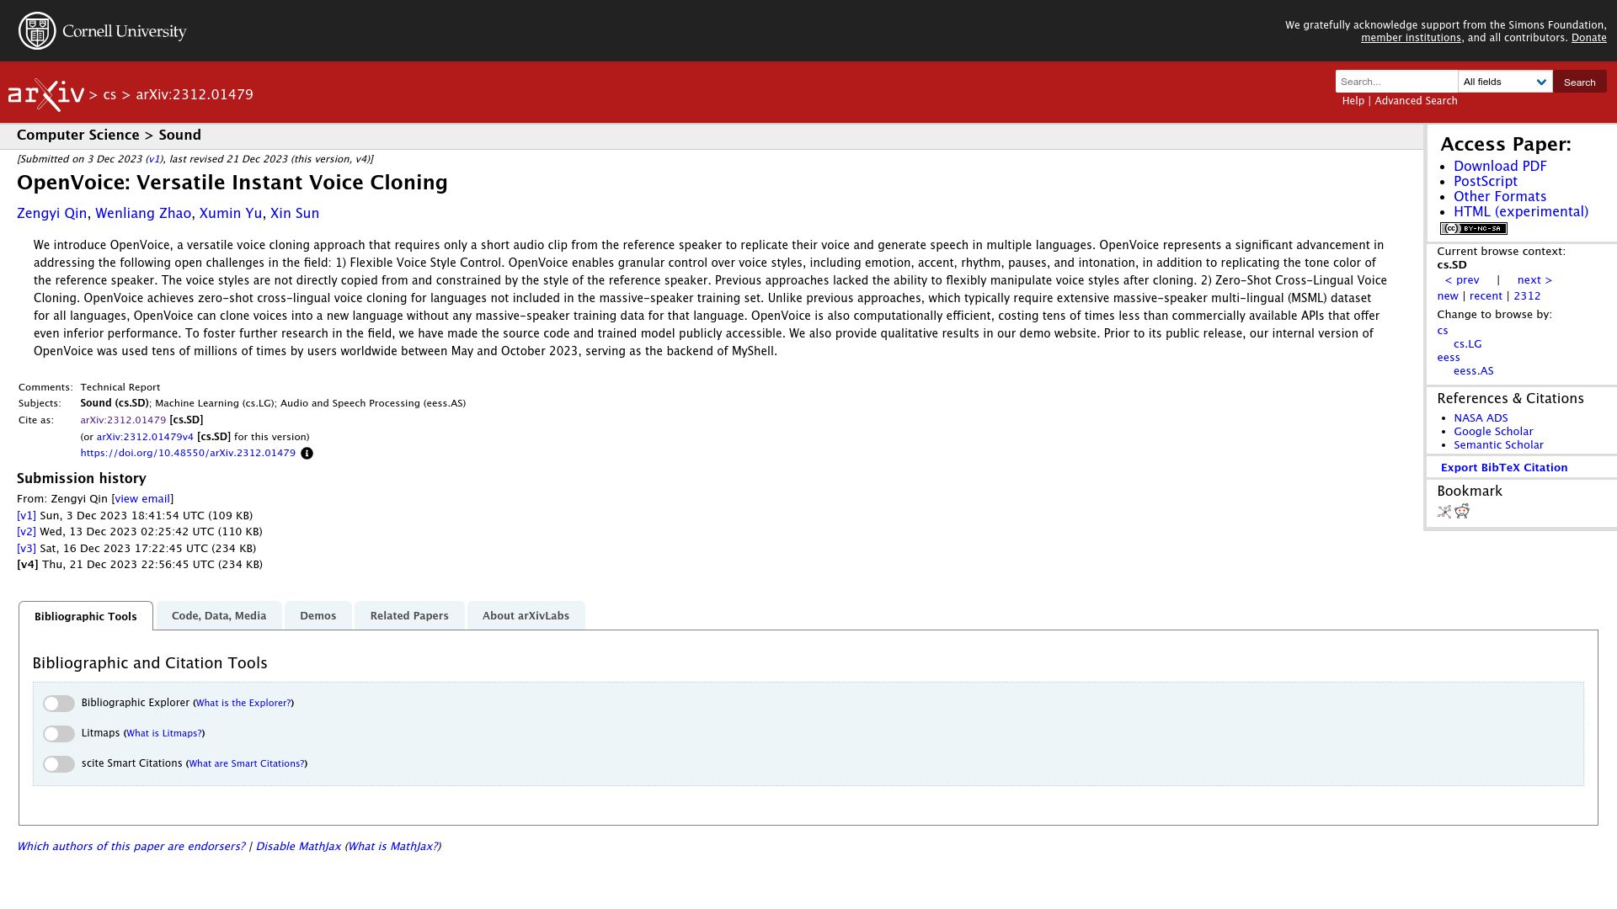Open the Creative Commons license badge
This screenshot has height=909, width=1617.
point(1473,229)
